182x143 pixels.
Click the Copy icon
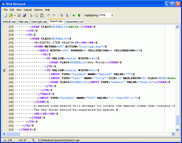[x=36, y=15]
